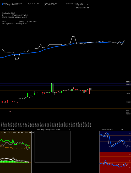The image size is (131, 173).
Task: Click the blue 12 Day SMA legend square
Action: coord(3,4)
